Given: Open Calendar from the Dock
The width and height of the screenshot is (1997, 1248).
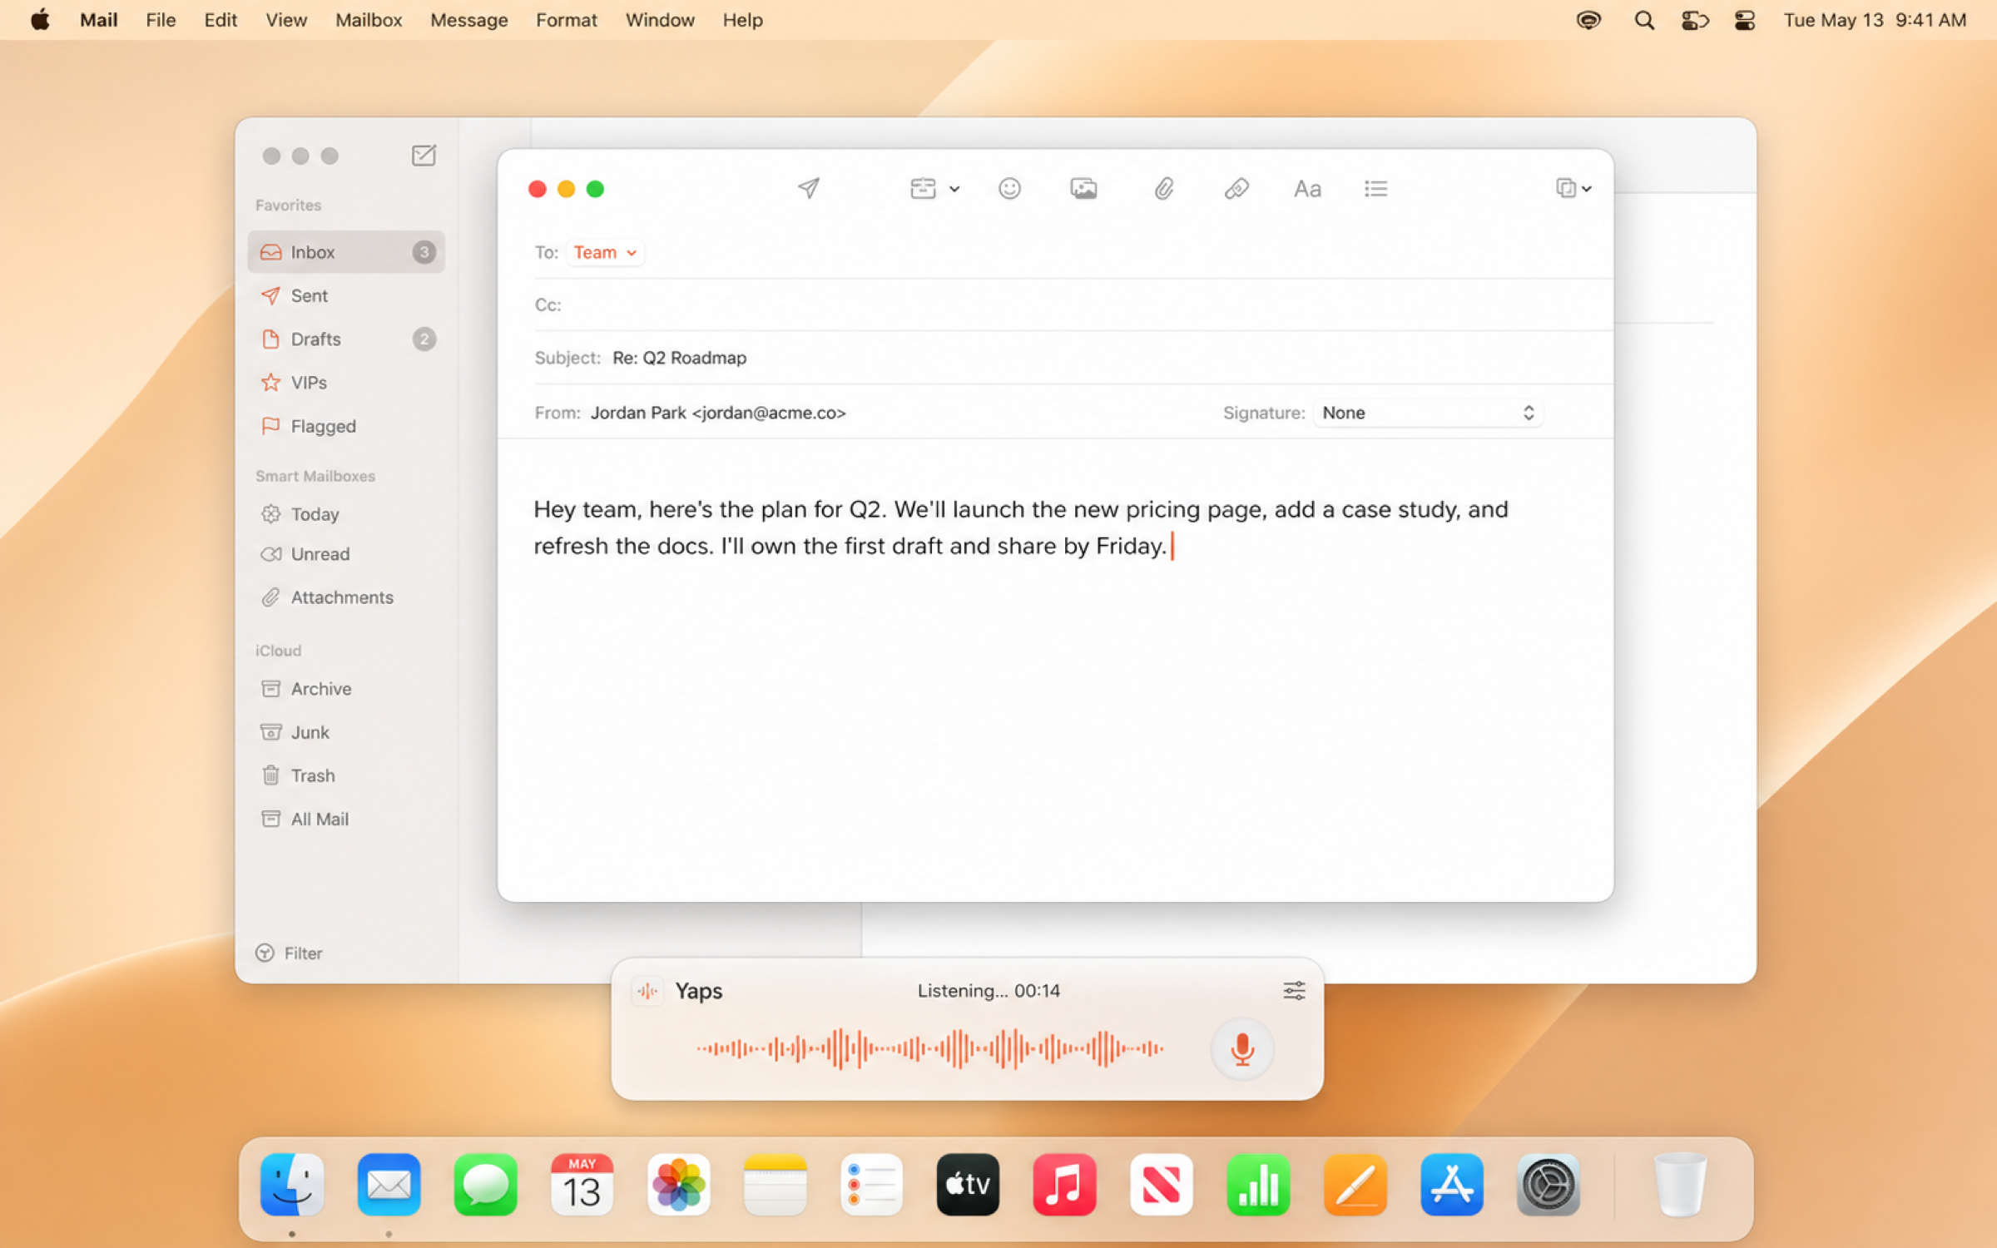Looking at the screenshot, I should [x=582, y=1184].
